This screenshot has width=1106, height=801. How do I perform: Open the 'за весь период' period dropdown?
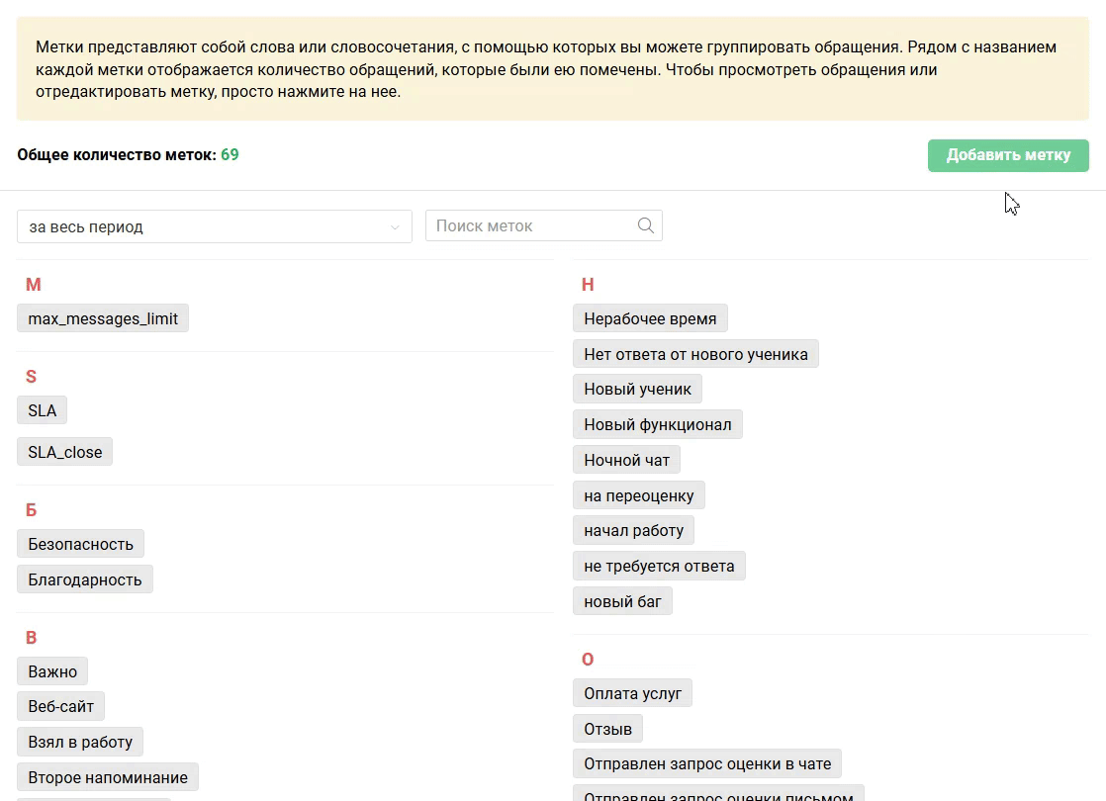pyautogui.click(x=215, y=226)
